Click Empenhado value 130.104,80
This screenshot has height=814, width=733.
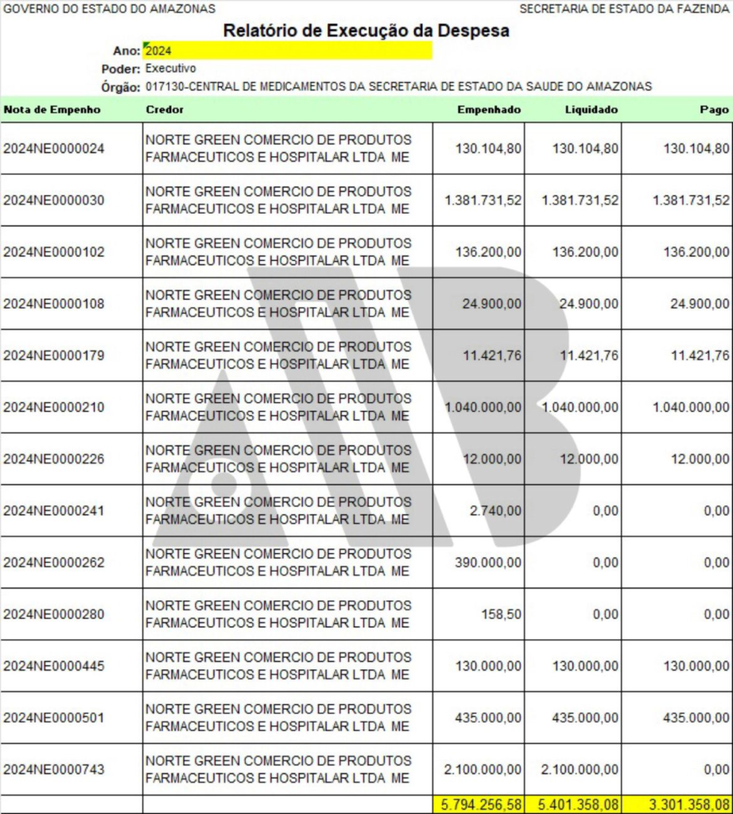tap(488, 149)
